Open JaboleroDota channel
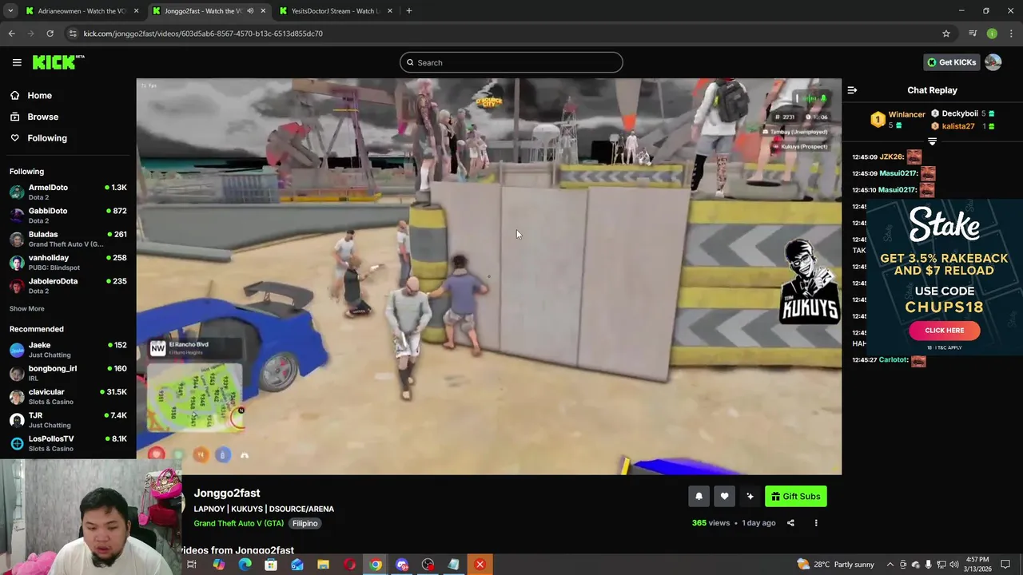 pyautogui.click(x=68, y=285)
